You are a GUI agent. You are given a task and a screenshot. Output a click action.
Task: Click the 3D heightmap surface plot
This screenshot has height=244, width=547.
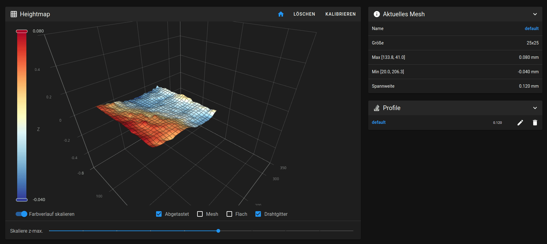pyautogui.click(x=156, y=116)
